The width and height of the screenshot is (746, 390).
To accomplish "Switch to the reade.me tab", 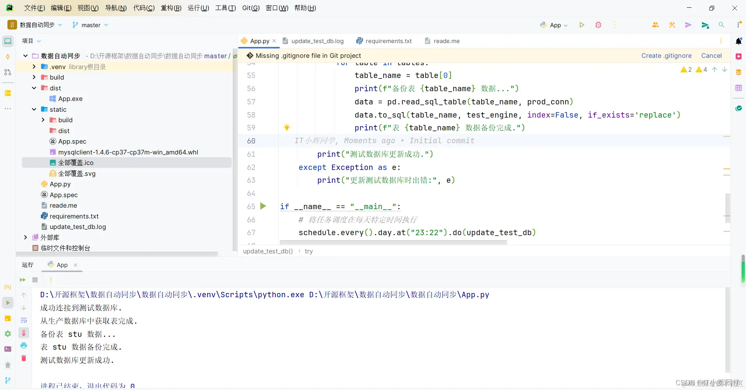I will point(442,41).
